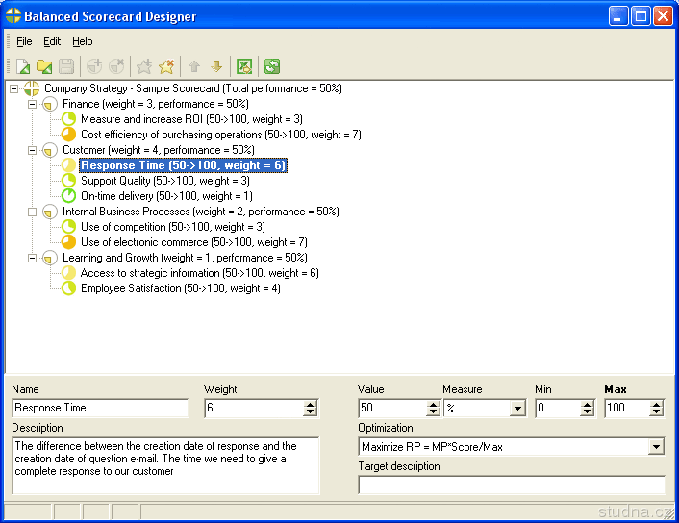
Task: Select Learning and Growth tree row
Action: coord(185,258)
